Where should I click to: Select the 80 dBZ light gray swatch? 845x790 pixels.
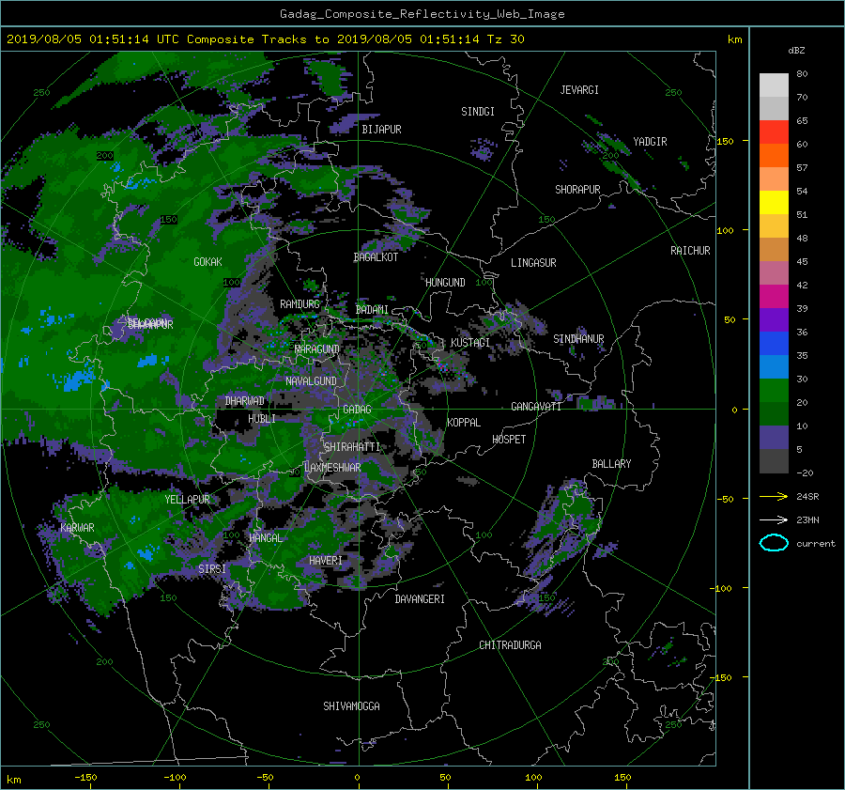click(774, 85)
